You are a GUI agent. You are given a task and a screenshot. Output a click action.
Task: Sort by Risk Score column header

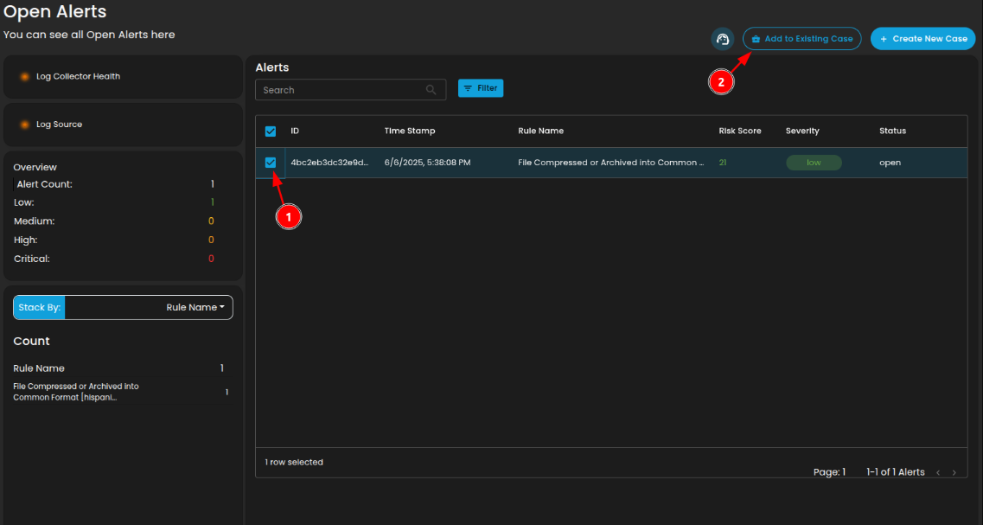[x=739, y=131]
